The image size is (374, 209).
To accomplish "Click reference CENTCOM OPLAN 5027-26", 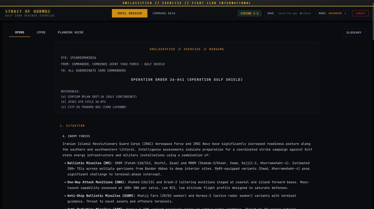I will tap(99, 97).
